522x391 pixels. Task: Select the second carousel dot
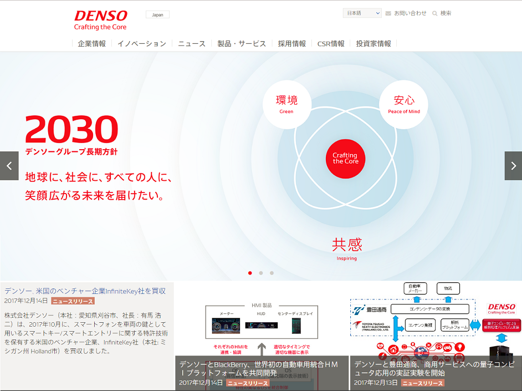[x=261, y=273]
